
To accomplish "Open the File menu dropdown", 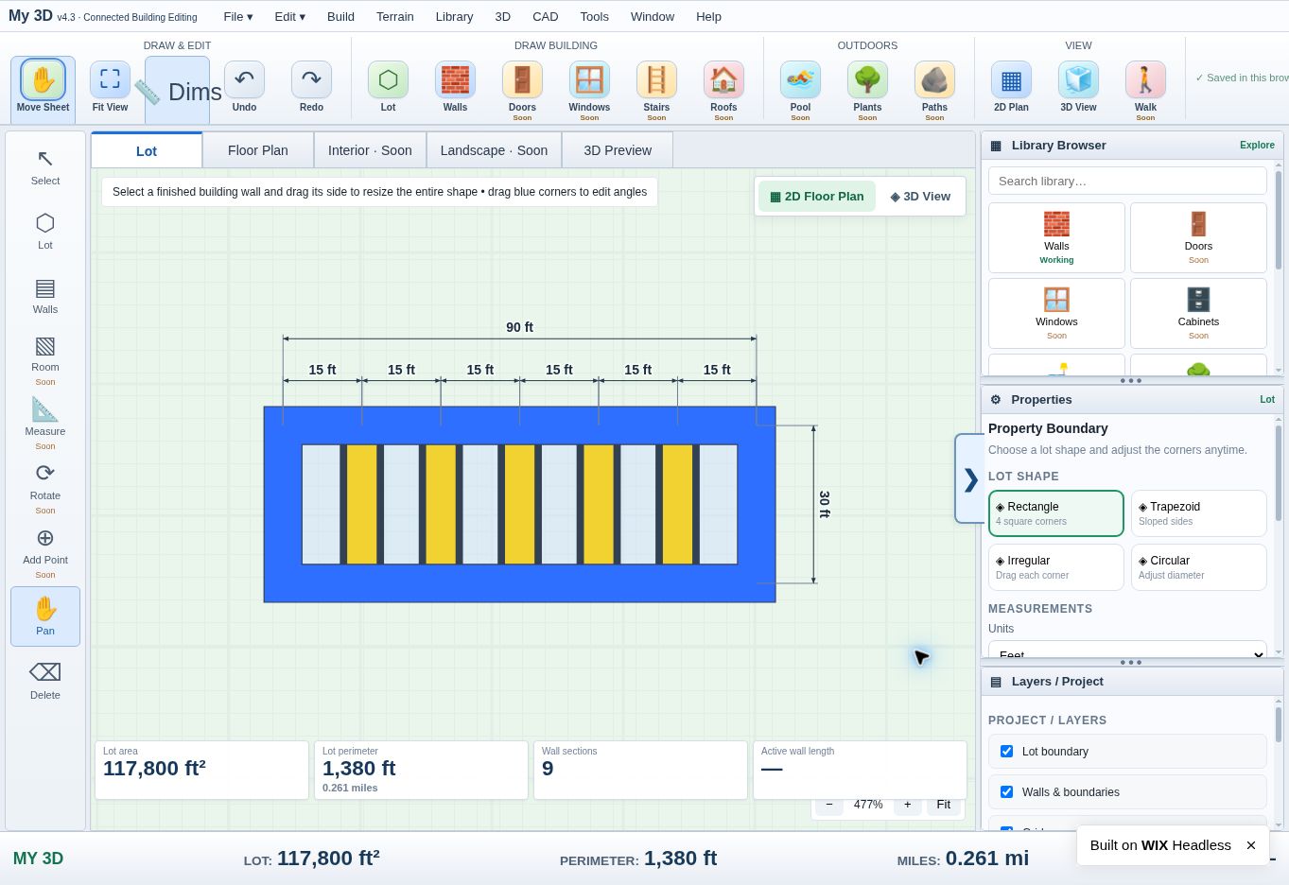I will pos(238,16).
